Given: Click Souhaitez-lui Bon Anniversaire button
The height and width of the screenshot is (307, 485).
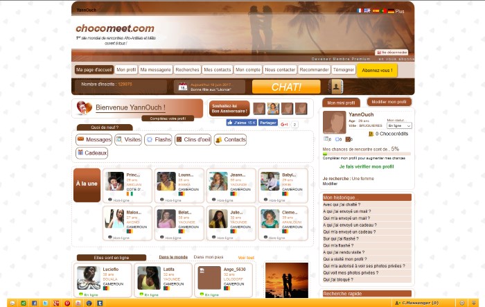Looking at the screenshot, I should point(229,108).
